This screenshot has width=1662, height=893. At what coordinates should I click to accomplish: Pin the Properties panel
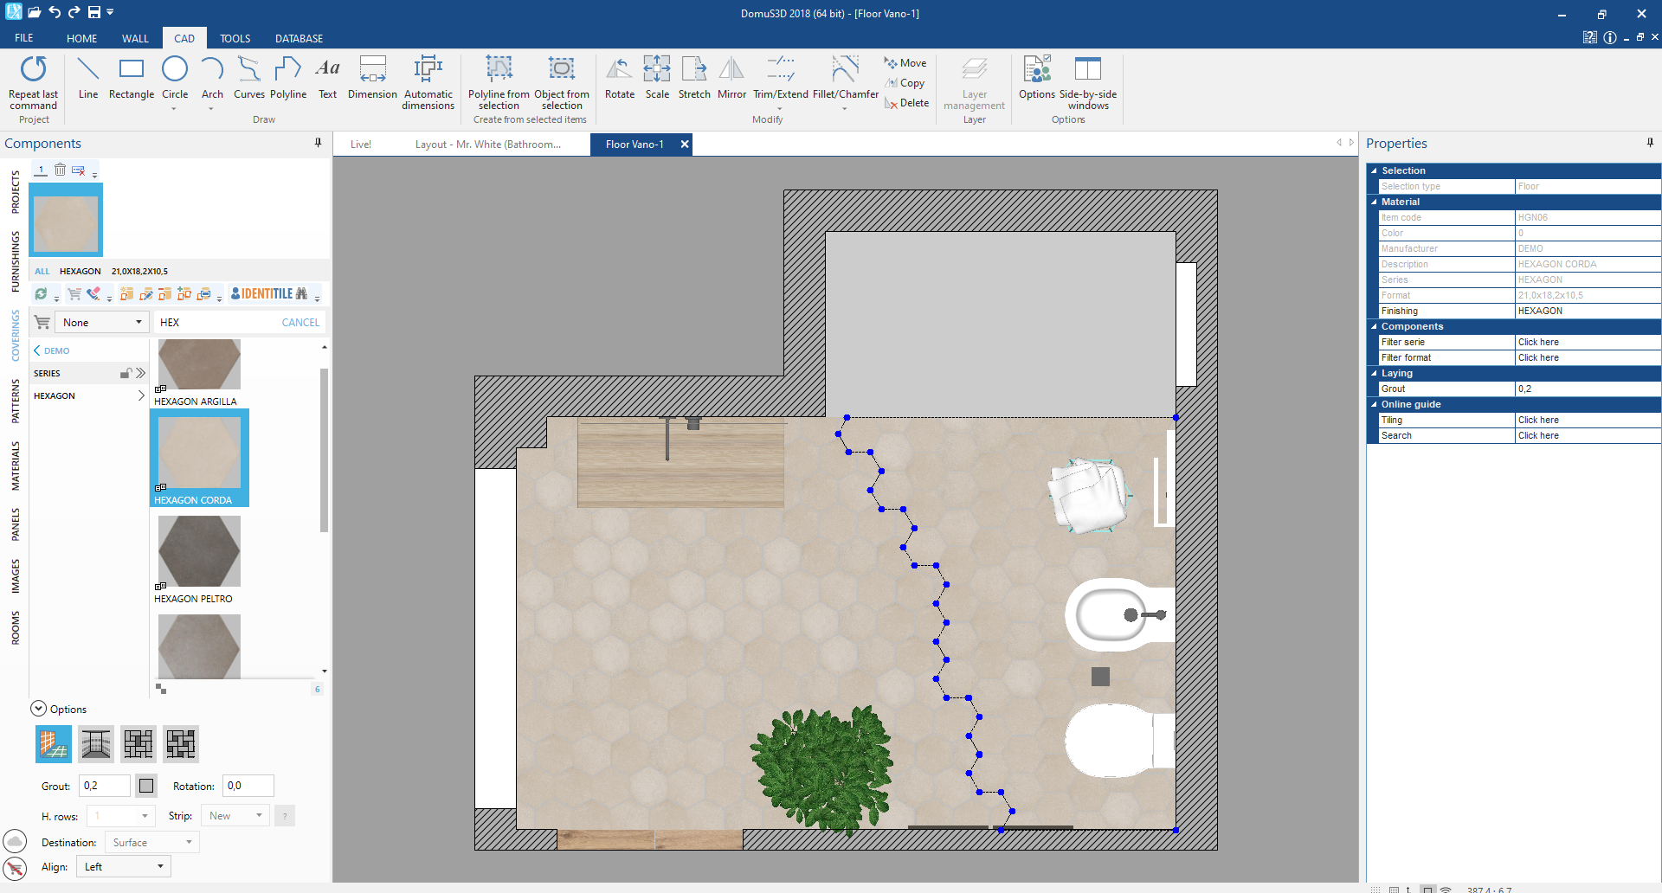pyautogui.click(x=1650, y=143)
